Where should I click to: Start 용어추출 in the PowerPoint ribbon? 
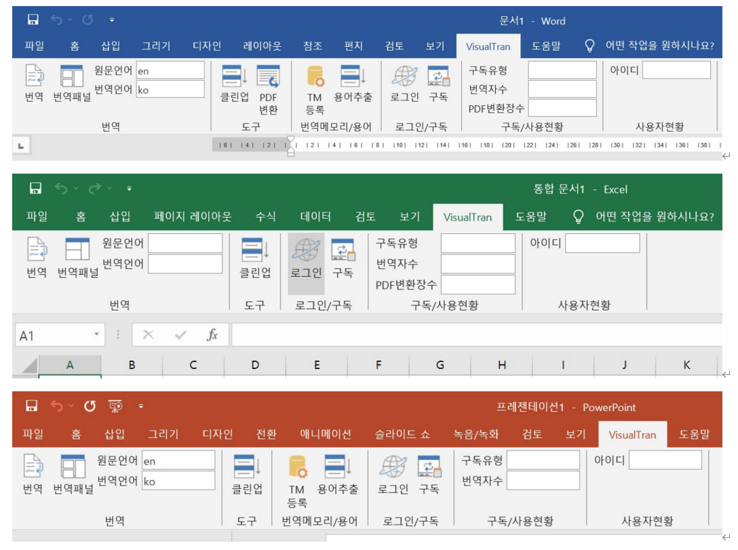[338, 474]
